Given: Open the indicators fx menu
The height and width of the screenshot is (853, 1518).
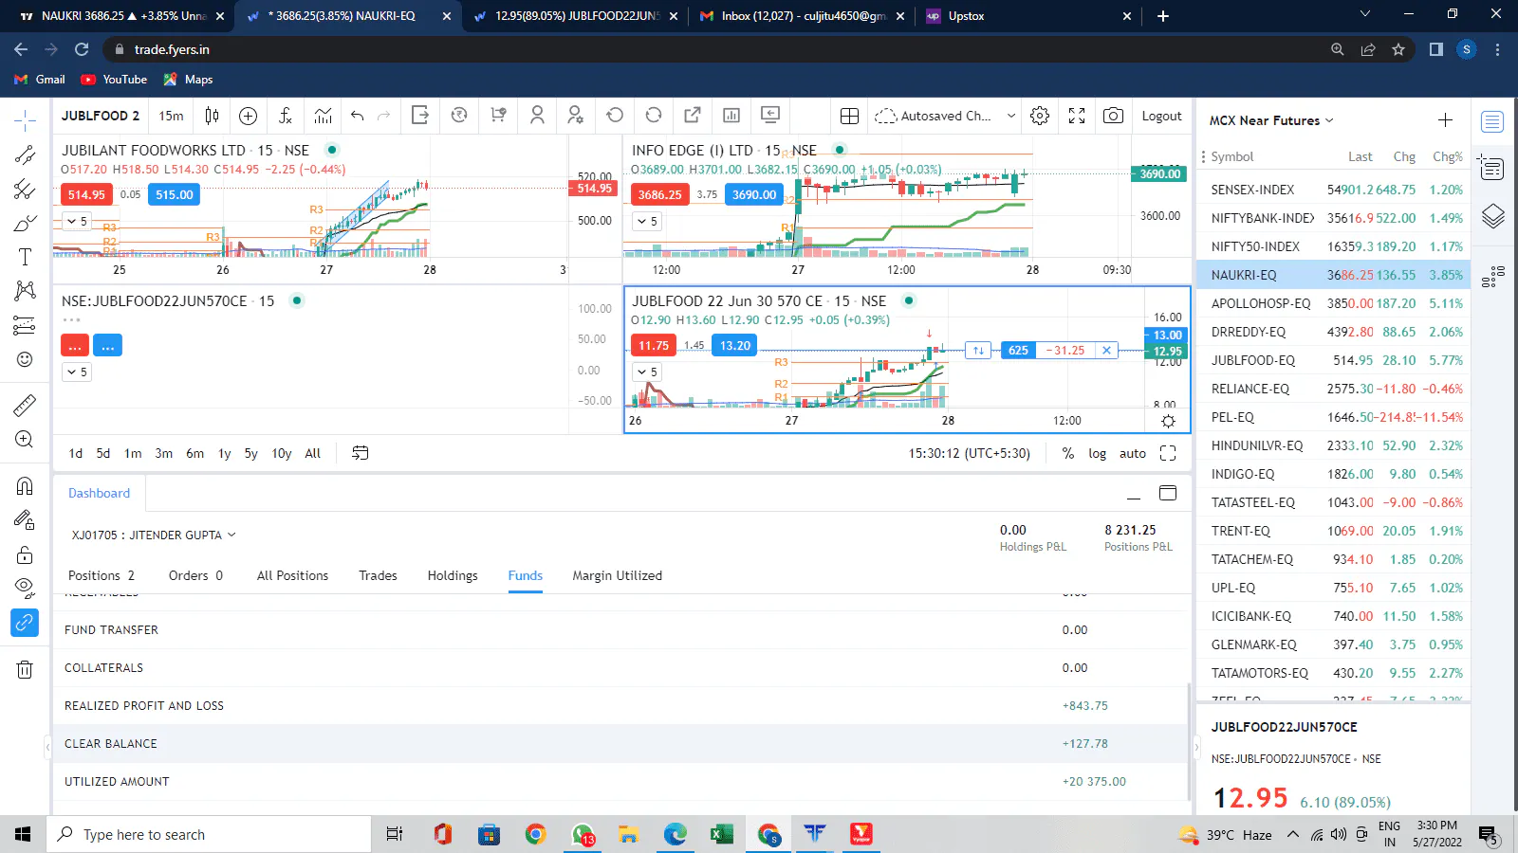Looking at the screenshot, I should (286, 116).
